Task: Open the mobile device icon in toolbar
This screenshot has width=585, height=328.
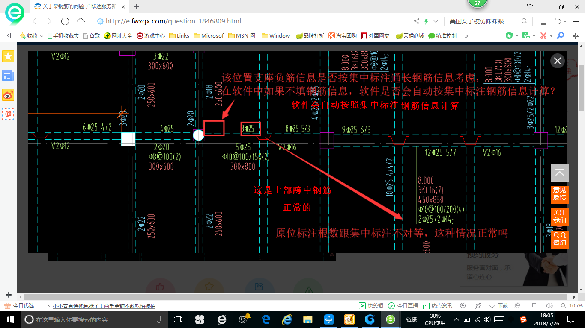Action: click(x=543, y=21)
